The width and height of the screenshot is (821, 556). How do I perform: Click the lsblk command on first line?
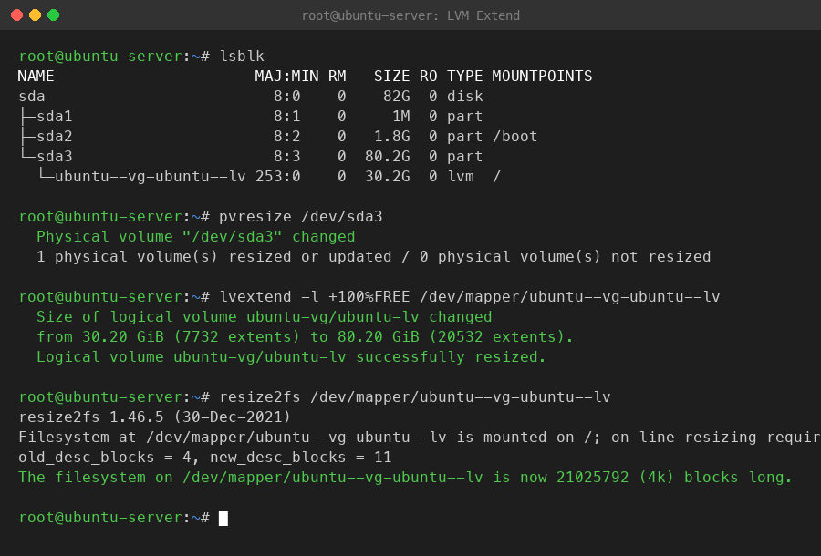pyautogui.click(x=242, y=57)
